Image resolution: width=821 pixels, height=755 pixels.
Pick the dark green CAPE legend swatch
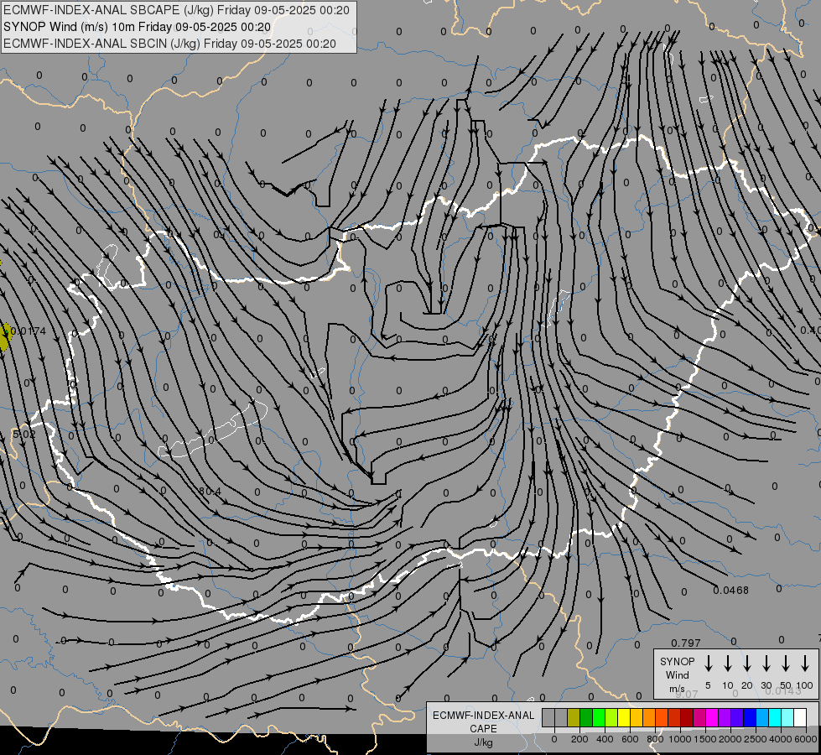coord(586,717)
